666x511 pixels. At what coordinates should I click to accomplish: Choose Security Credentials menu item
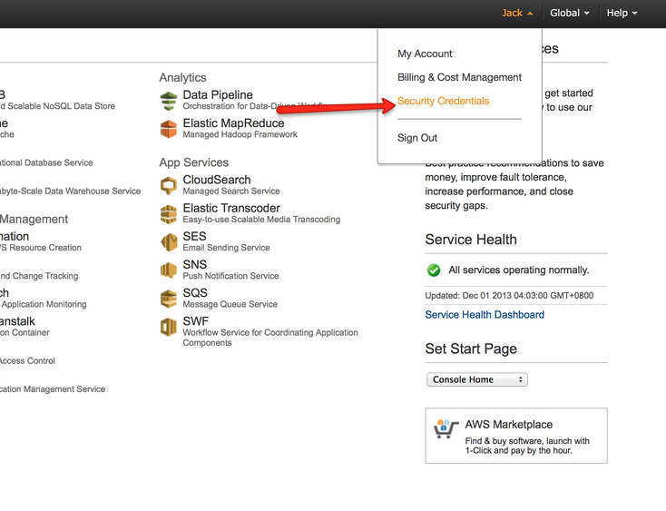(443, 101)
